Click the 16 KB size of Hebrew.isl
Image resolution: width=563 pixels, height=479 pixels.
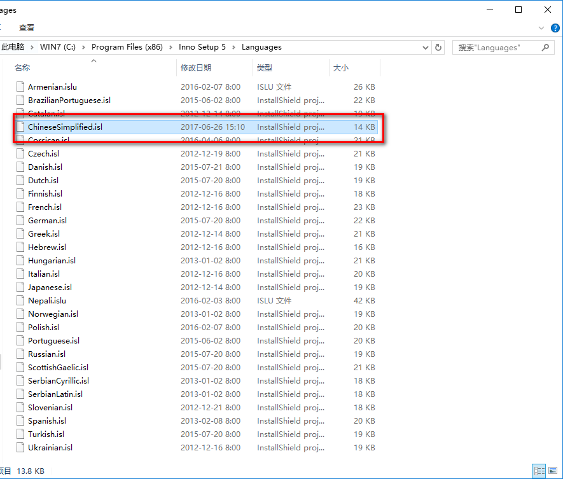tap(364, 247)
